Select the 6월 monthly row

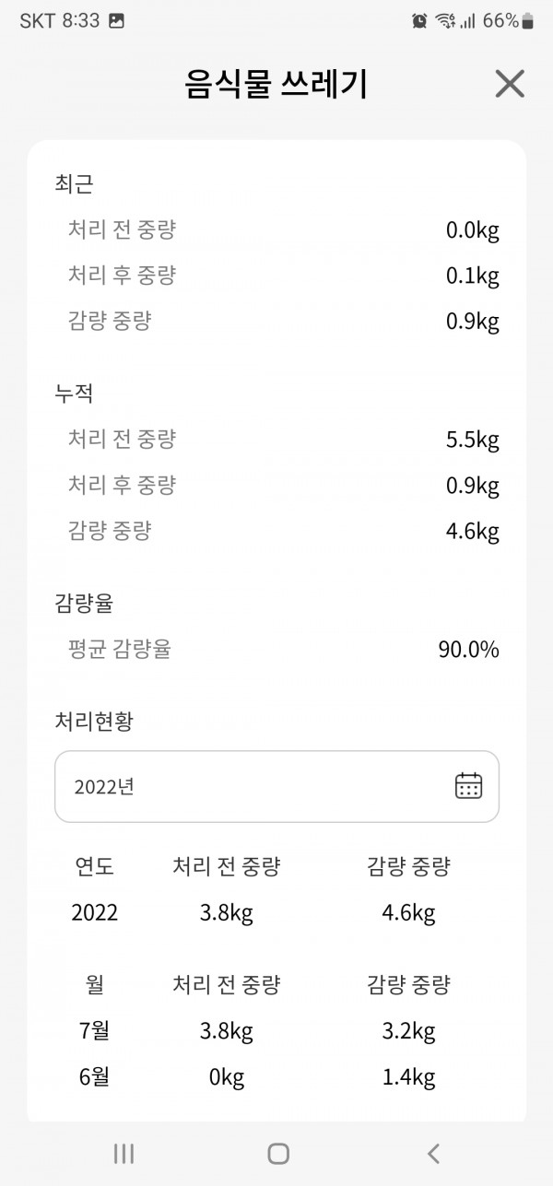tap(276, 1077)
